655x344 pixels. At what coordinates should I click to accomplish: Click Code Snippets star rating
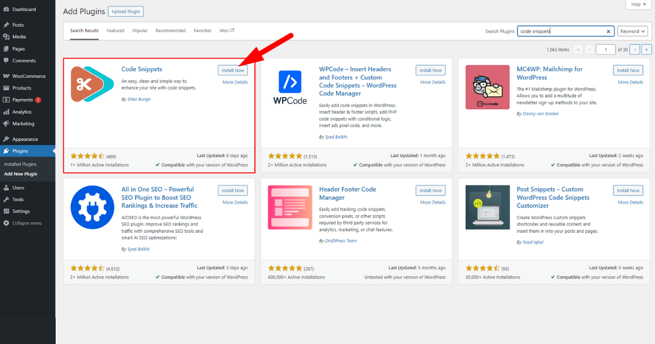(x=87, y=156)
